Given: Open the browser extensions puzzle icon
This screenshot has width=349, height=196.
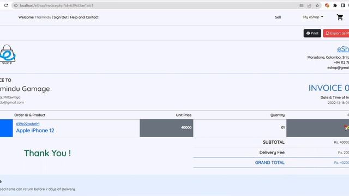Looking at the screenshot, I should coord(335,5).
